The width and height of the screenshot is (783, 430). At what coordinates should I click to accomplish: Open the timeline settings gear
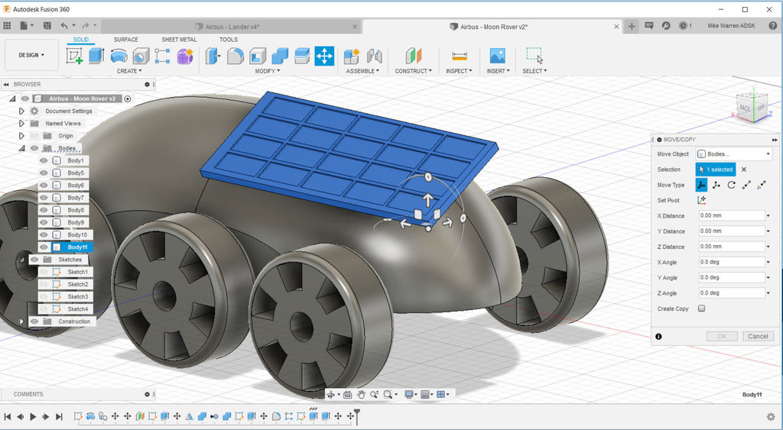(x=770, y=416)
